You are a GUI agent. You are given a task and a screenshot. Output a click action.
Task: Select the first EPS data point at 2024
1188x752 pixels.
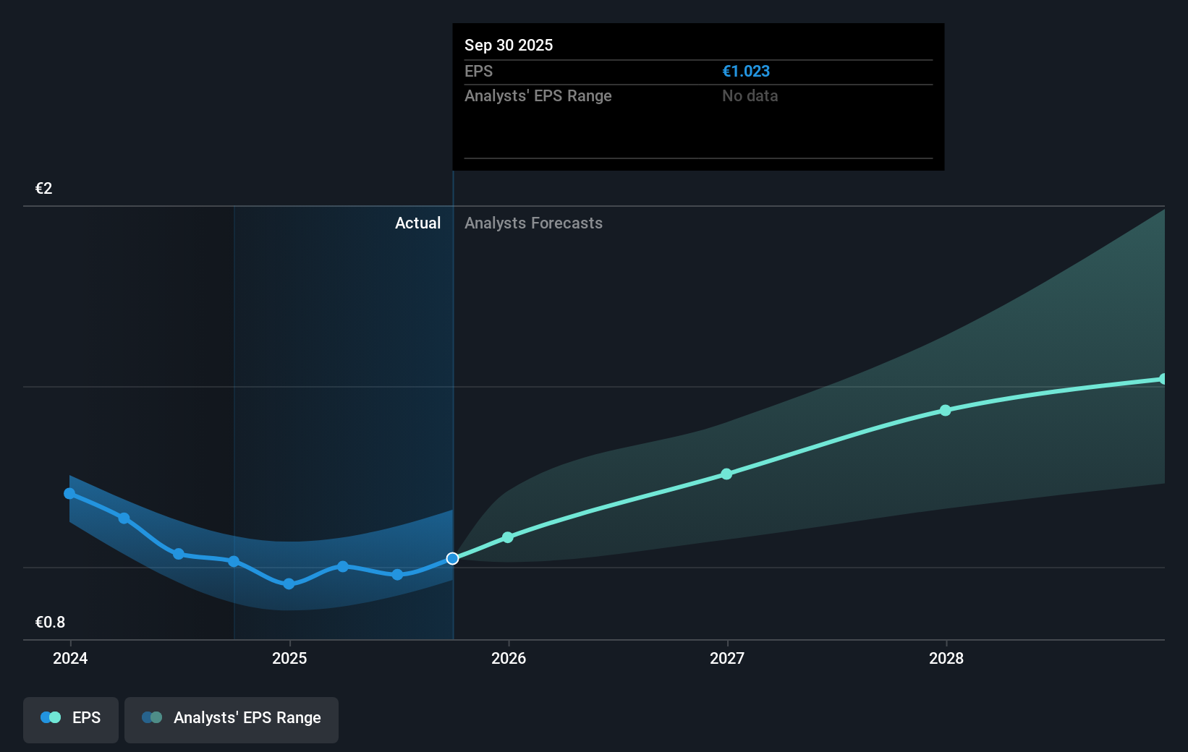[x=69, y=494]
